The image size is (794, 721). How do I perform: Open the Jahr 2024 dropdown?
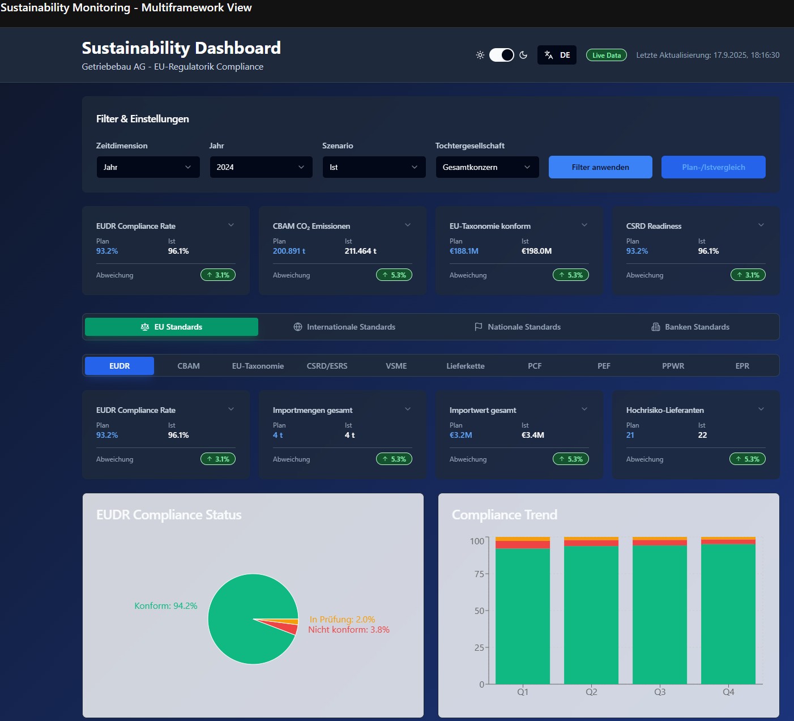pyautogui.click(x=261, y=167)
